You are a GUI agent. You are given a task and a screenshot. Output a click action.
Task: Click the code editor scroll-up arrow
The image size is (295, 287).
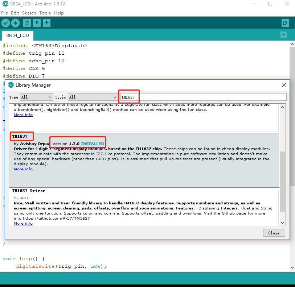[292, 44]
